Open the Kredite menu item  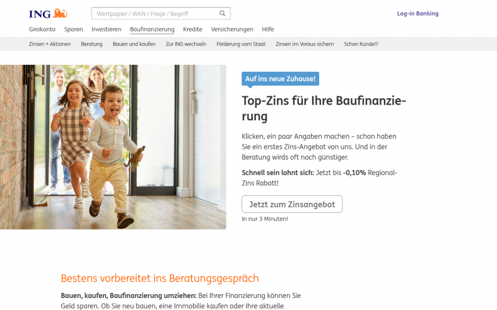(192, 29)
